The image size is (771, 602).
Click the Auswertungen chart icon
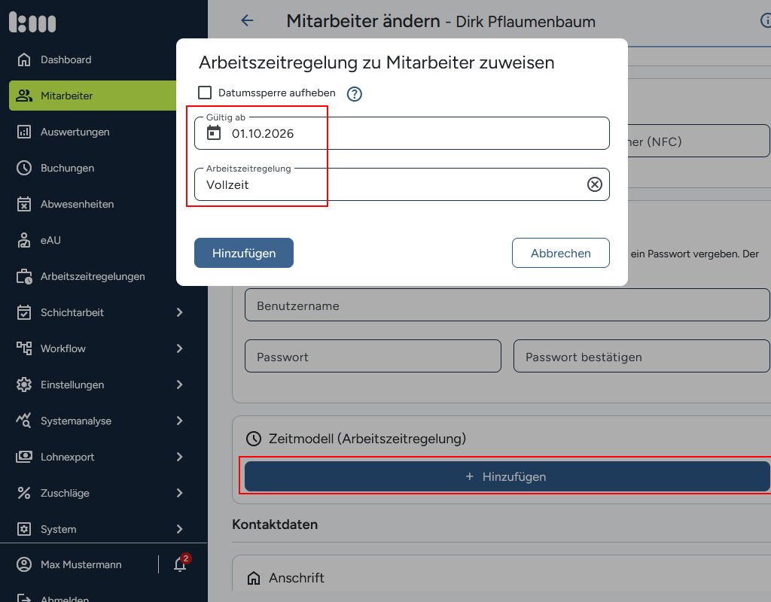click(x=23, y=132)
